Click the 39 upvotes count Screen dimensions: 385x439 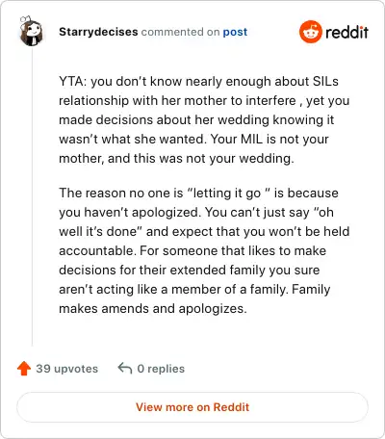click(x=66, y=369)
